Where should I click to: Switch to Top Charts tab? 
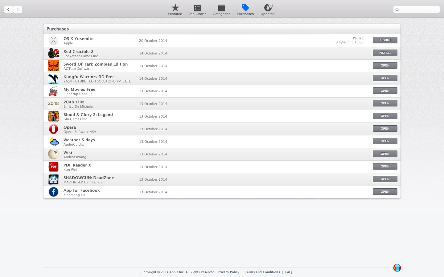click(198, 10)
